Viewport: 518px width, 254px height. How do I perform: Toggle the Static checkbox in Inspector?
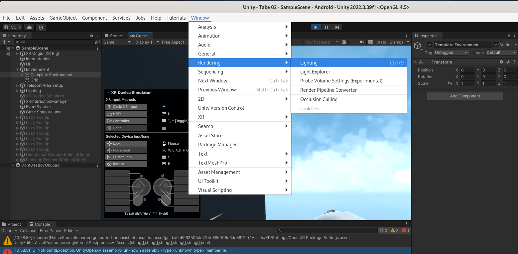[x=496, y=45]
